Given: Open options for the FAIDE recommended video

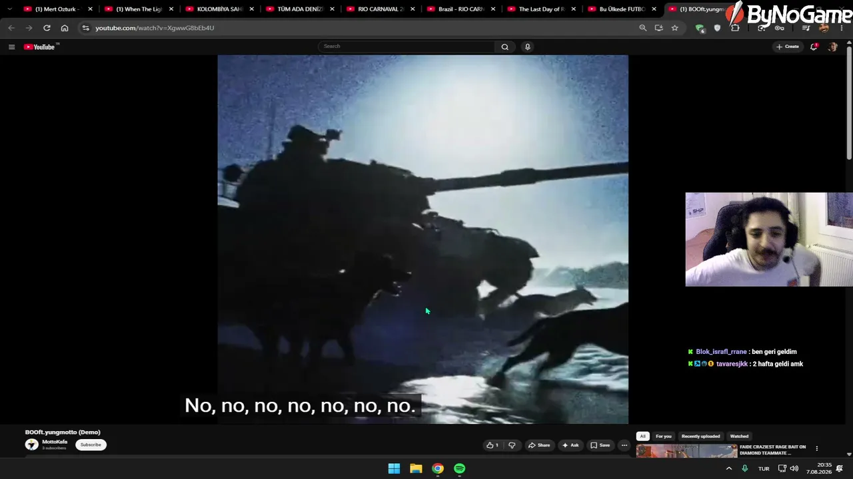Looking at the screenshot, I should click(816, 448).
